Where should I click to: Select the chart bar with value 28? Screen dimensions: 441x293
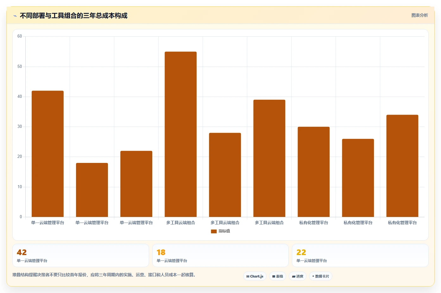click(x=225, y=175)
